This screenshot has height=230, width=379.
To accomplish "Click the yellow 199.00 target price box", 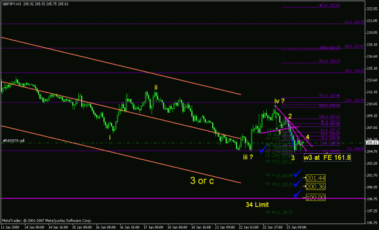I will pos(316,198).
